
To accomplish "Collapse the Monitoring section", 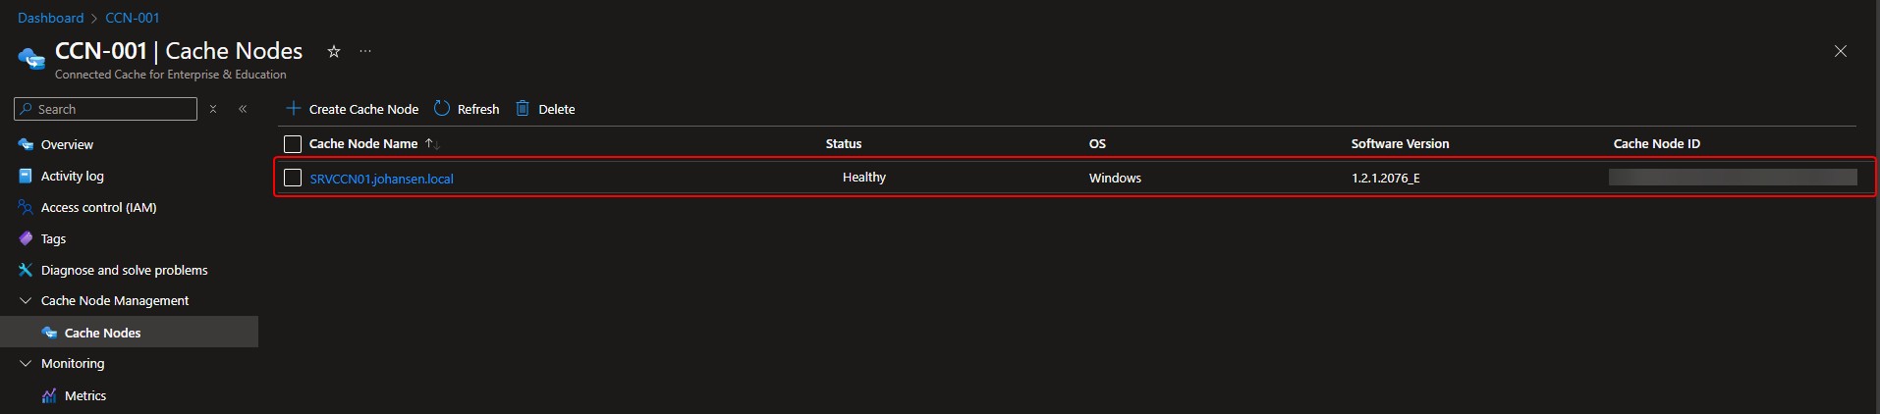I will coord(26,363).
